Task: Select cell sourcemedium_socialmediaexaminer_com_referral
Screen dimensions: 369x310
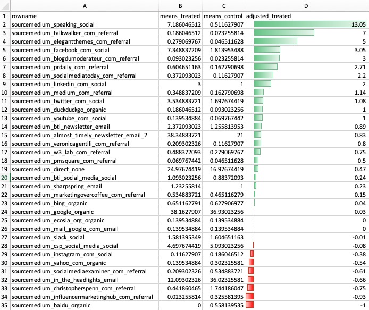Action: coord(85,271)
